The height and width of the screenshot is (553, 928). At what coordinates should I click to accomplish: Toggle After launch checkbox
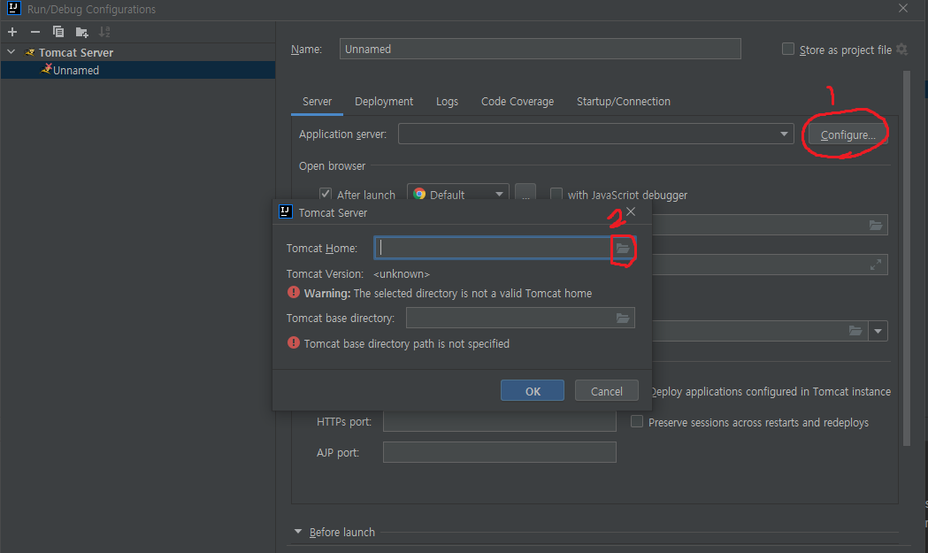point(326,194)
